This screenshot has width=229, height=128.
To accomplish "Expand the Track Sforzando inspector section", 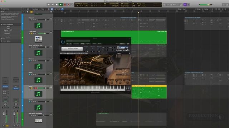I will tap(1, 41).
